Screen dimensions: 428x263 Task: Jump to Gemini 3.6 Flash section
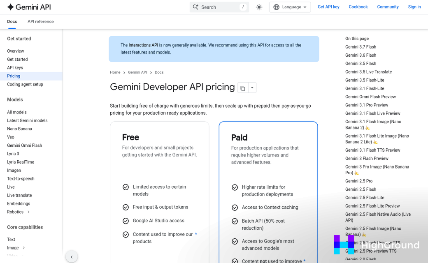(x=361, y=55)
